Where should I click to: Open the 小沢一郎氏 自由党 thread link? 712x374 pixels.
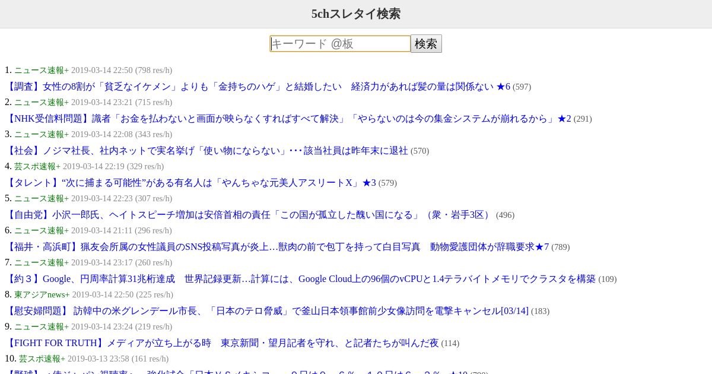(249, 215)
